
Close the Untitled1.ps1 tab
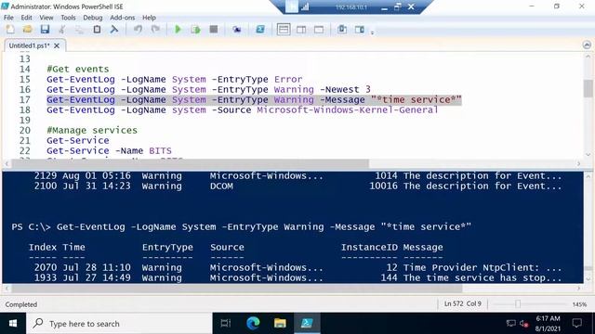click(x=57, y=45)
